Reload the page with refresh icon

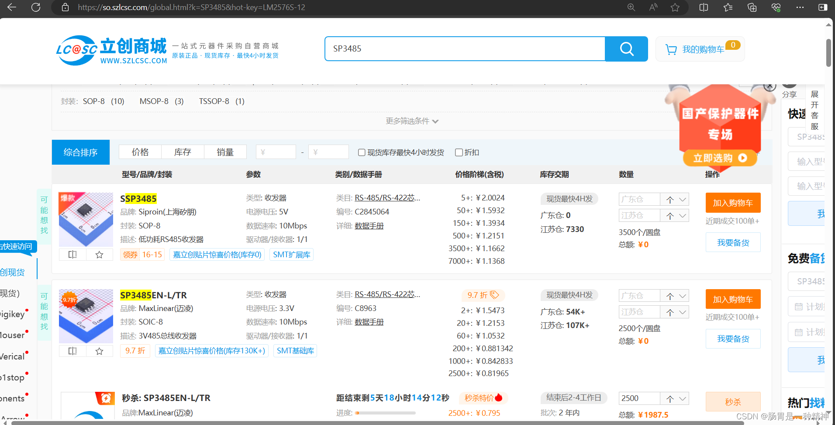pyautogui.click(x=36, y=7)
